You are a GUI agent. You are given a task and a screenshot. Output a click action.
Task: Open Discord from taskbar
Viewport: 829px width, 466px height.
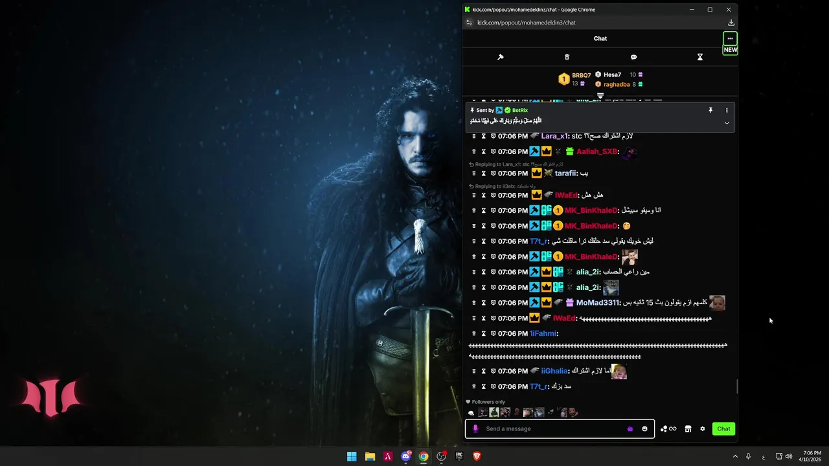[x=406, y=456]
